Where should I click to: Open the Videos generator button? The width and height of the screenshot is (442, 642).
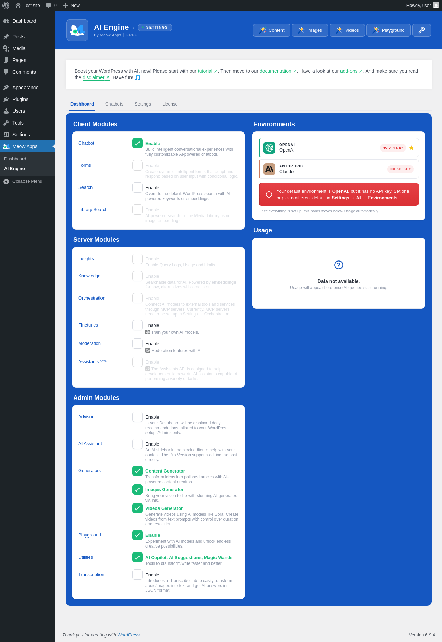pos(347,30)
